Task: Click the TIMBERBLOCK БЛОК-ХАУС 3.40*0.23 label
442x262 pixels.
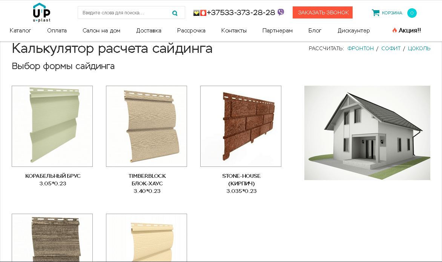Action: coord(147,183)
